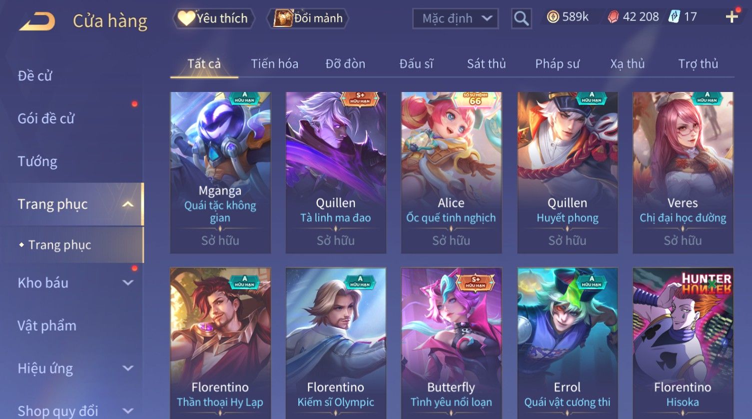Viewport: 752px width, 419px height.
Task: Select the Tiến hóa tab
Action: (x=274, y=64)
